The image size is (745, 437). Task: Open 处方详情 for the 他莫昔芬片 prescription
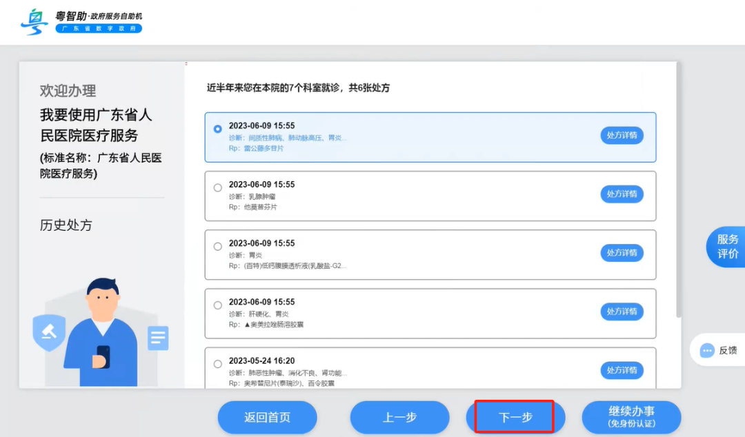622,194
